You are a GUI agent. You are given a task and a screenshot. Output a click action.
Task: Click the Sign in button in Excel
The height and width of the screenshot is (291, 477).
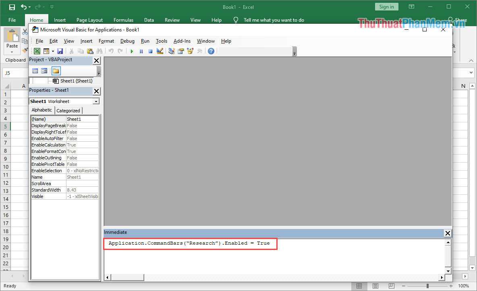(x=386, y=7)
